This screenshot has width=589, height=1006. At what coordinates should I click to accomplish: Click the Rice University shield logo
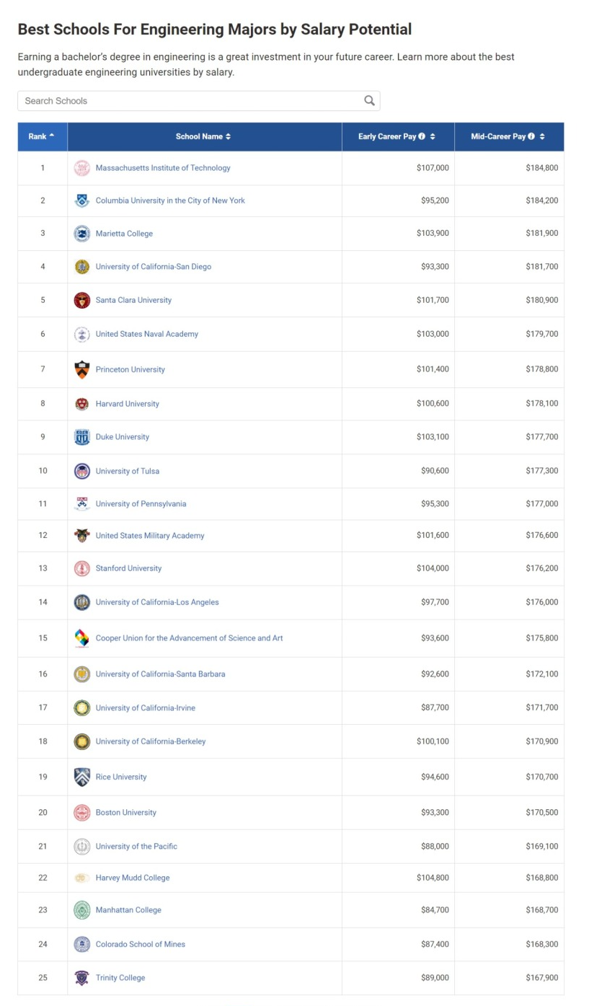click(82, 777)
